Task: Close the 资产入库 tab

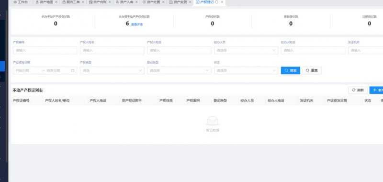Action: point(136,2)
